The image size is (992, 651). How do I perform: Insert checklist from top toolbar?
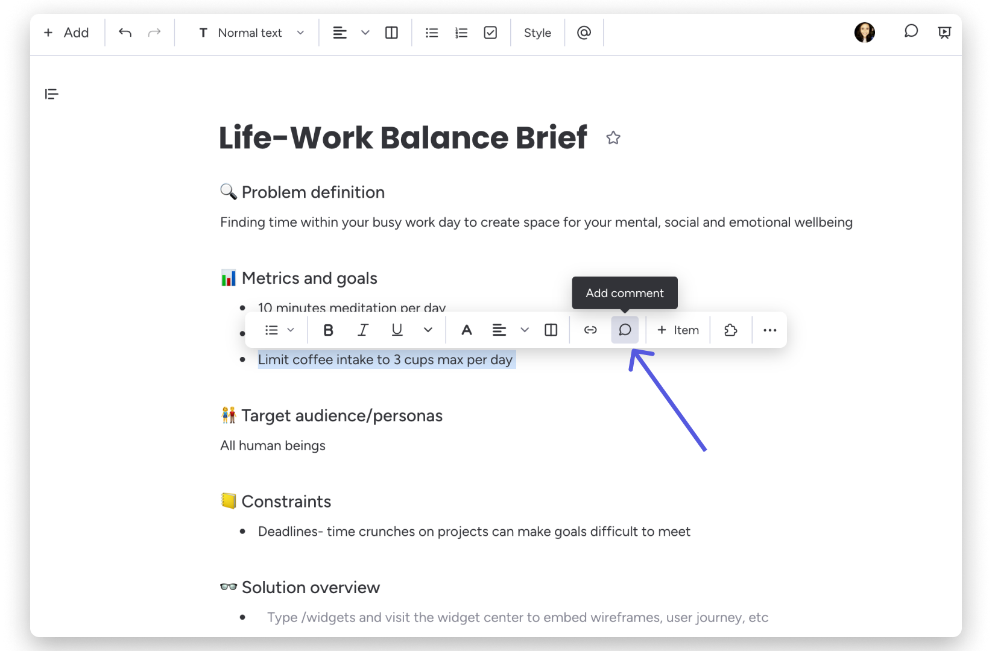[x=490, y=33]
